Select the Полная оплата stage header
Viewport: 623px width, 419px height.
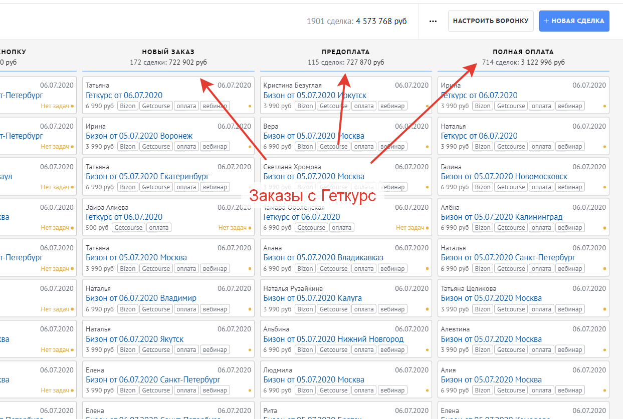523,52
